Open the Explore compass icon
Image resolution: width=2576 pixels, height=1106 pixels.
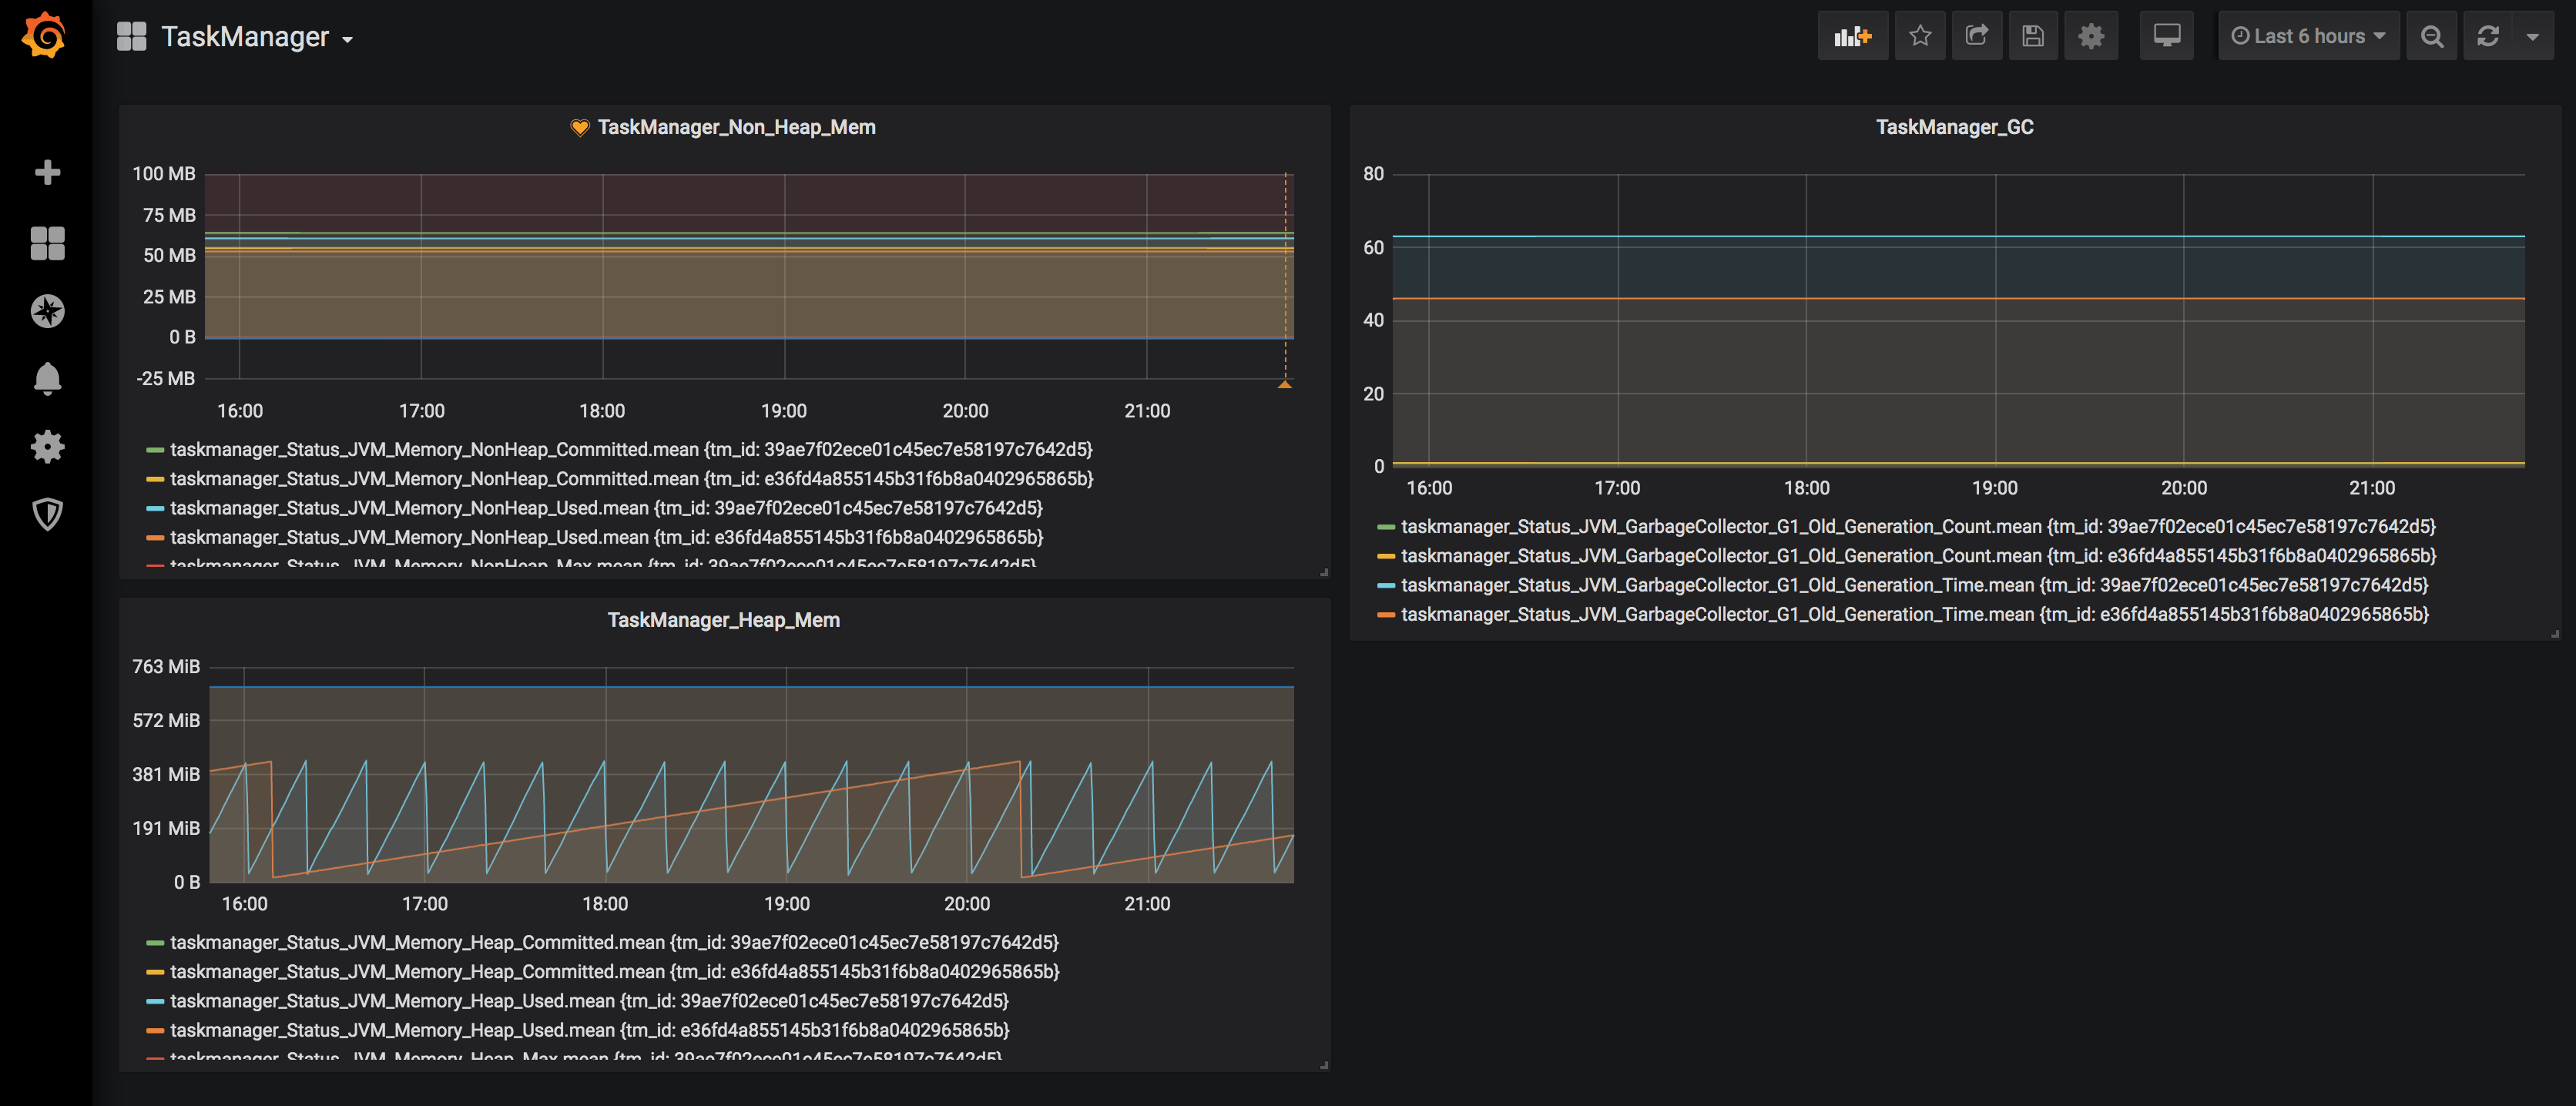coord(47,311)
